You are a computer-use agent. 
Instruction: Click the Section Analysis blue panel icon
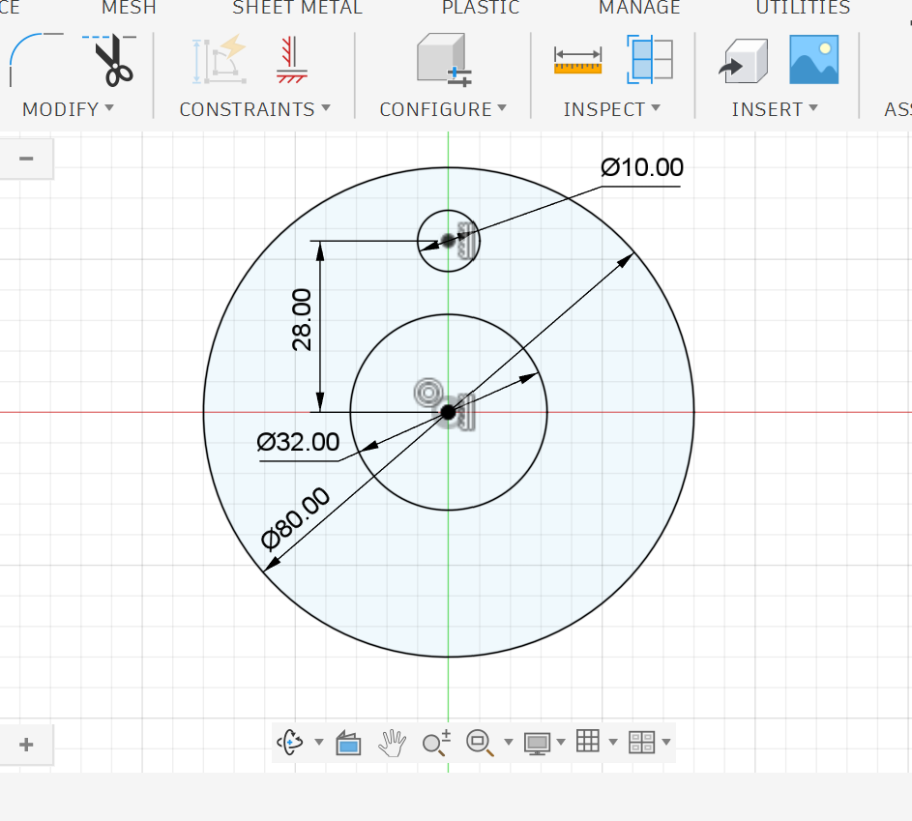point(650,59)
